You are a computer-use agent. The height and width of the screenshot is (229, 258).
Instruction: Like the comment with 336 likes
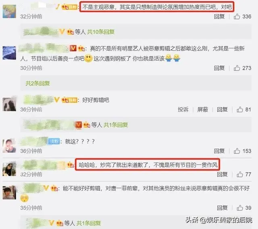coord(237,17)
